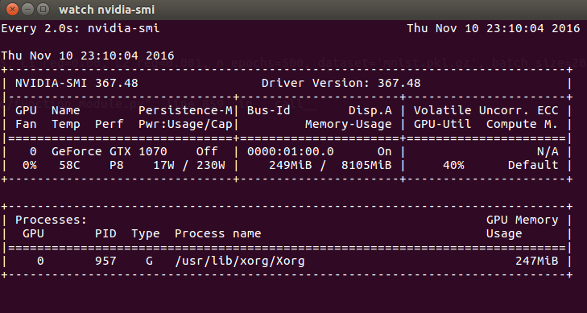This screenshot has height=313, width=587.
Task: Click the /usr/lib/xorg/Xorg process name
Action: pyautogui.click(x=240, y=261)
